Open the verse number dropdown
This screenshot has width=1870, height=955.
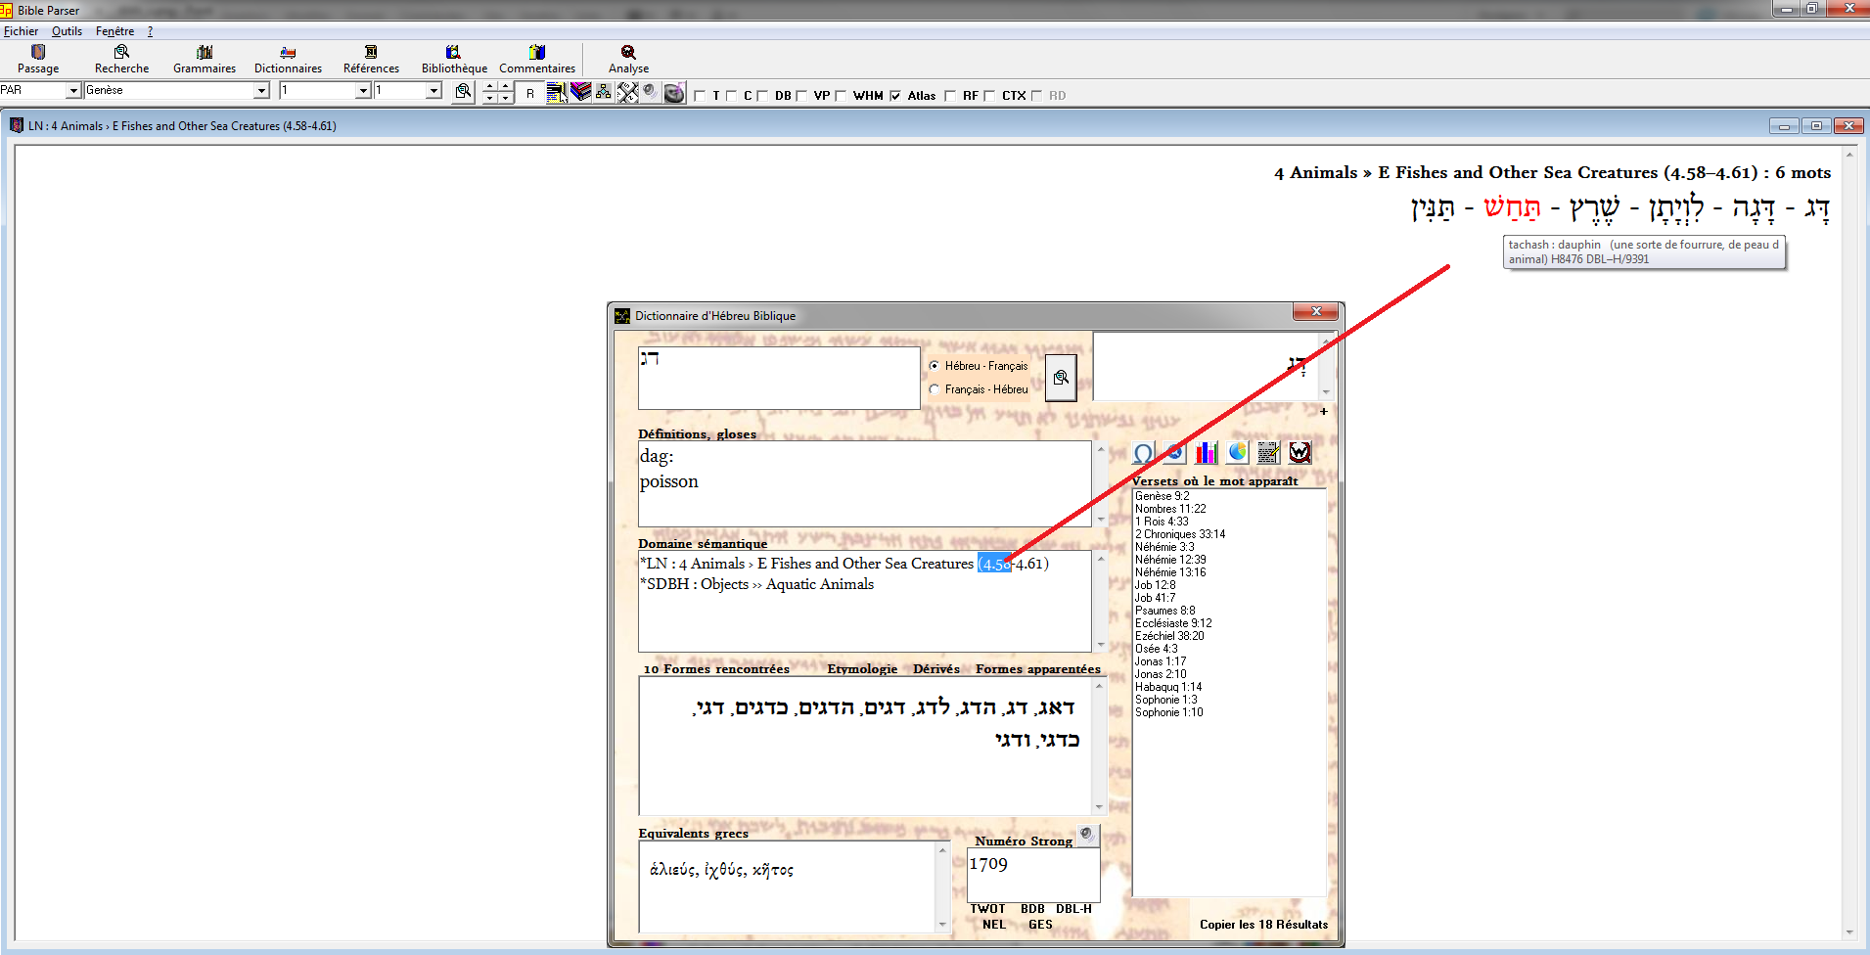click(433, 91)
